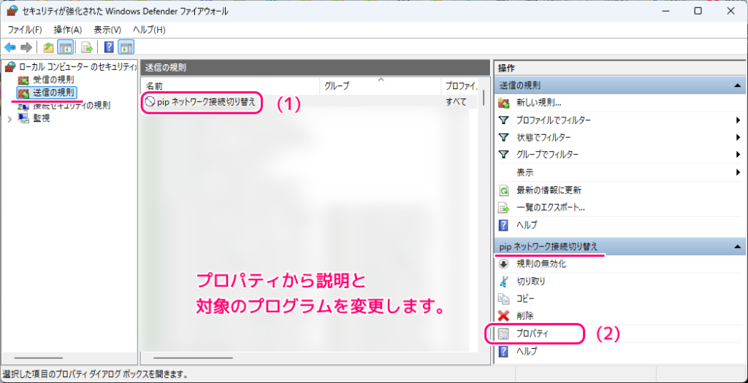Viewport: 748px width, 383px height.
Task: Click the Up one level folder icon
Action: (x=48, y=47)
